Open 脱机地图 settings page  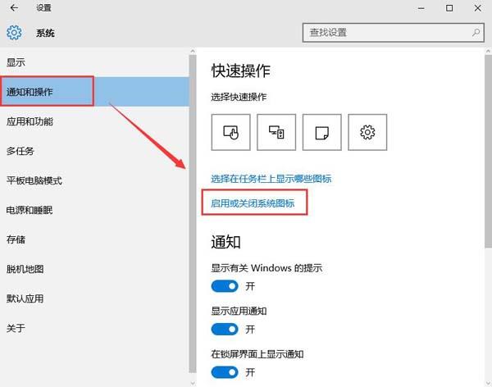[94, 269]
